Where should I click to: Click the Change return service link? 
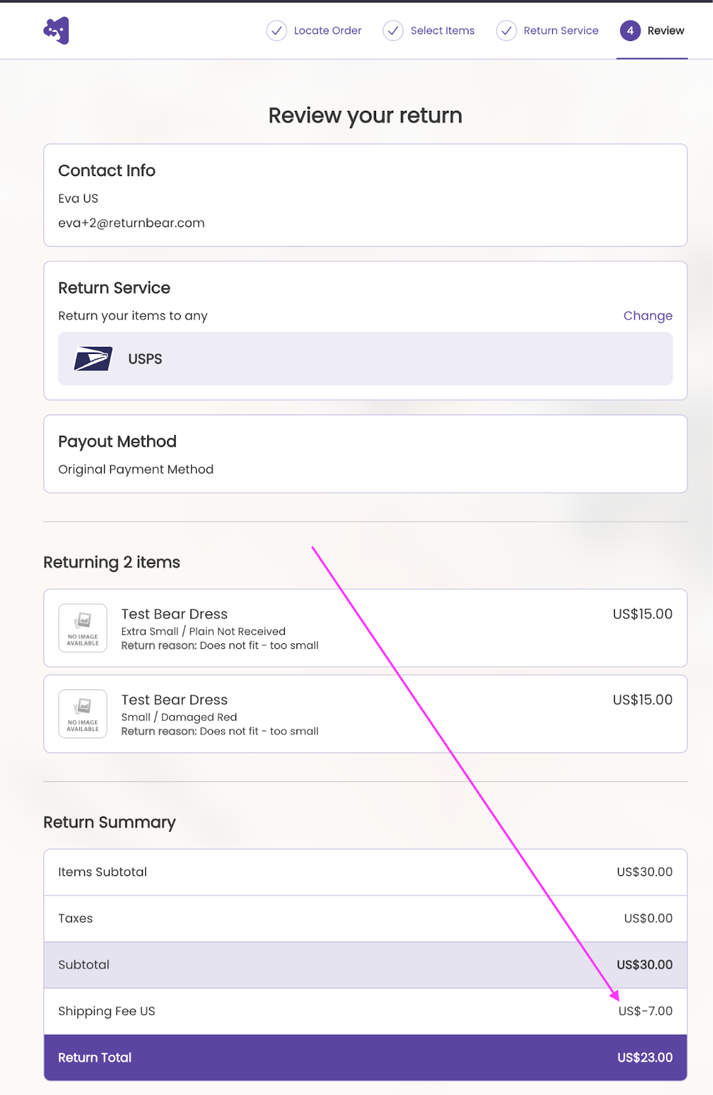click(x=647, y=315)
